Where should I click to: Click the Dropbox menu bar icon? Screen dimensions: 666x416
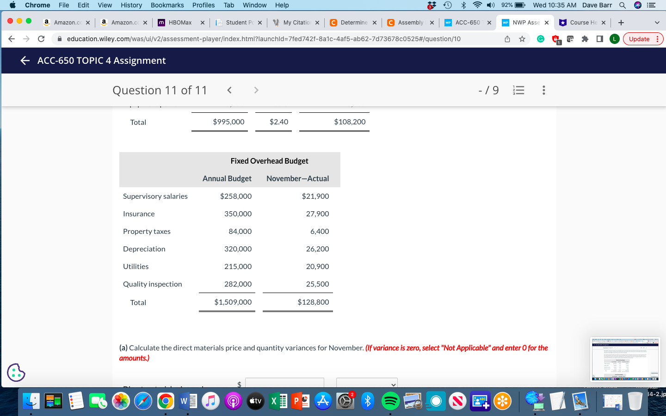(432, 5)
